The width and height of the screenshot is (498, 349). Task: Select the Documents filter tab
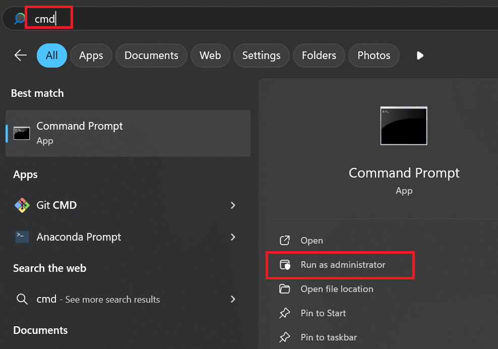151,55
